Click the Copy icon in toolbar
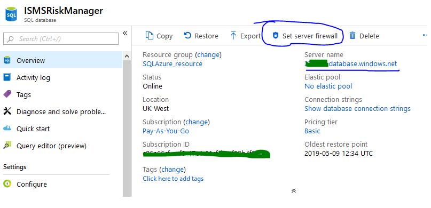 (149, 36)
